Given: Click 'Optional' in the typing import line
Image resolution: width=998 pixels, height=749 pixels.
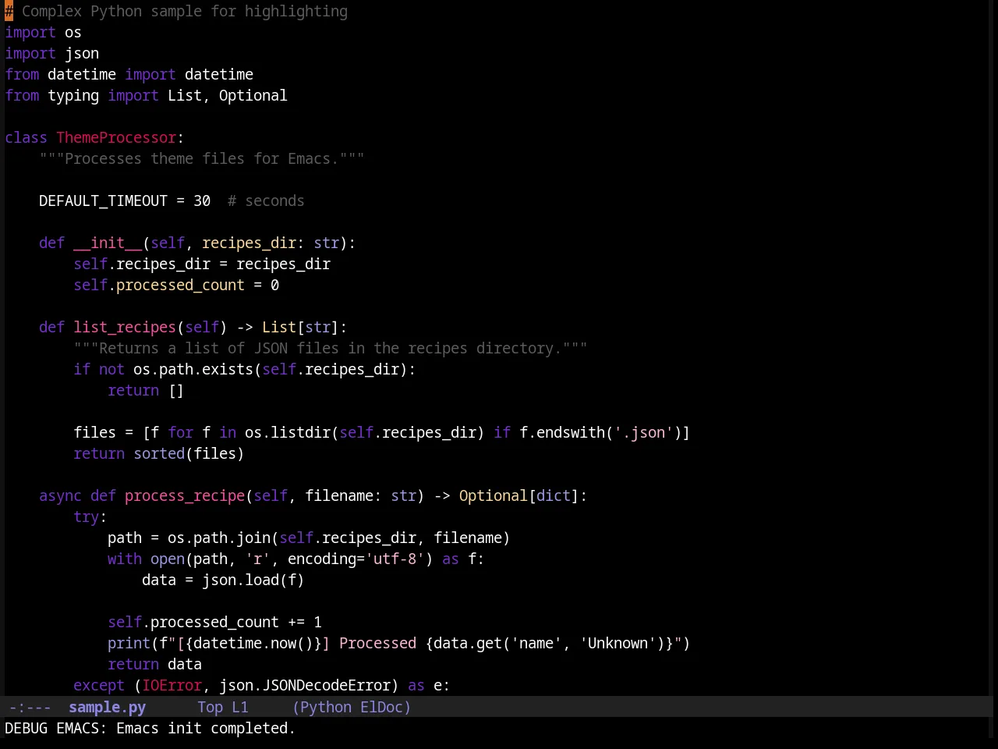Looking at the screenshot, I should tap(253, 95).
